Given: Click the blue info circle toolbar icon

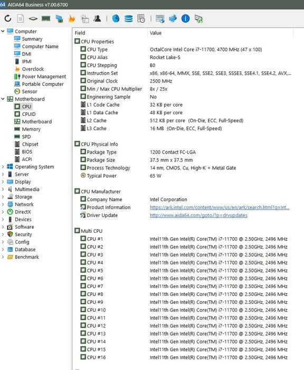Looking at the screenshot, I should [x=185, y=19].
